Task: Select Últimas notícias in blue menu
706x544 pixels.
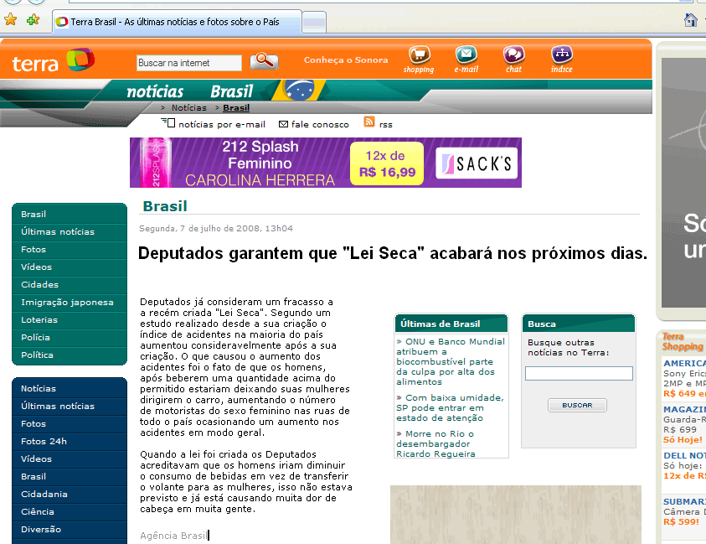Action: click(x=70, y=406)
